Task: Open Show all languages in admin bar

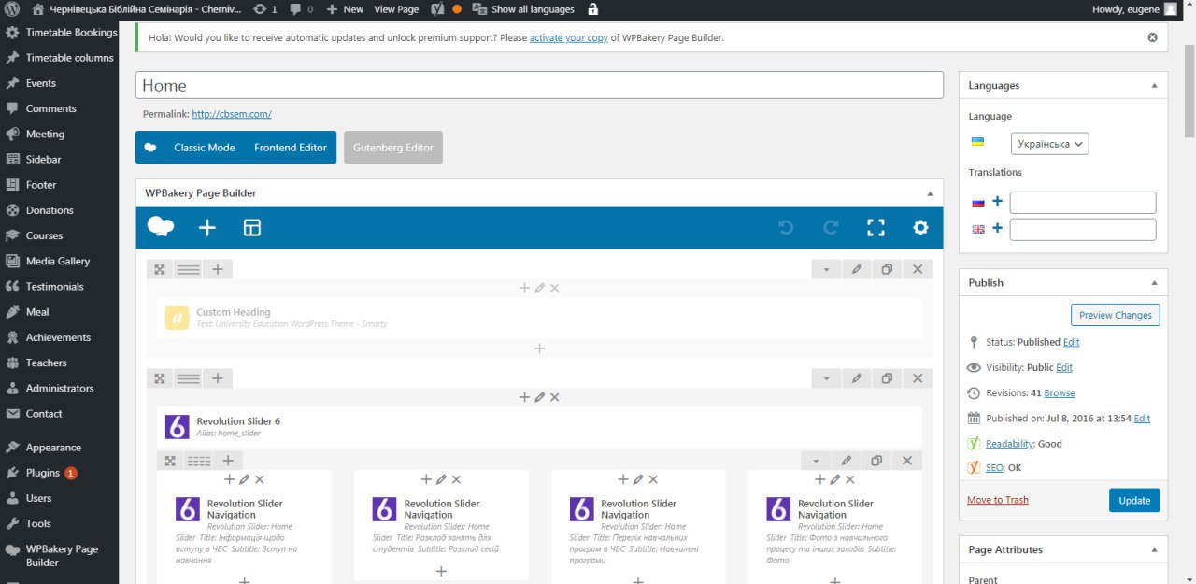Action: click(523, 9)
